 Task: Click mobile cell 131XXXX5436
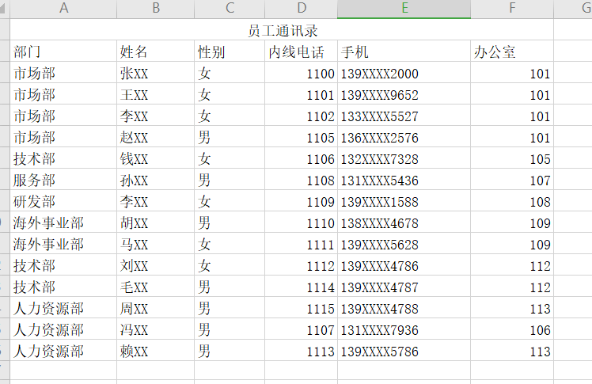pyautogui.click(x=404, y=180)
